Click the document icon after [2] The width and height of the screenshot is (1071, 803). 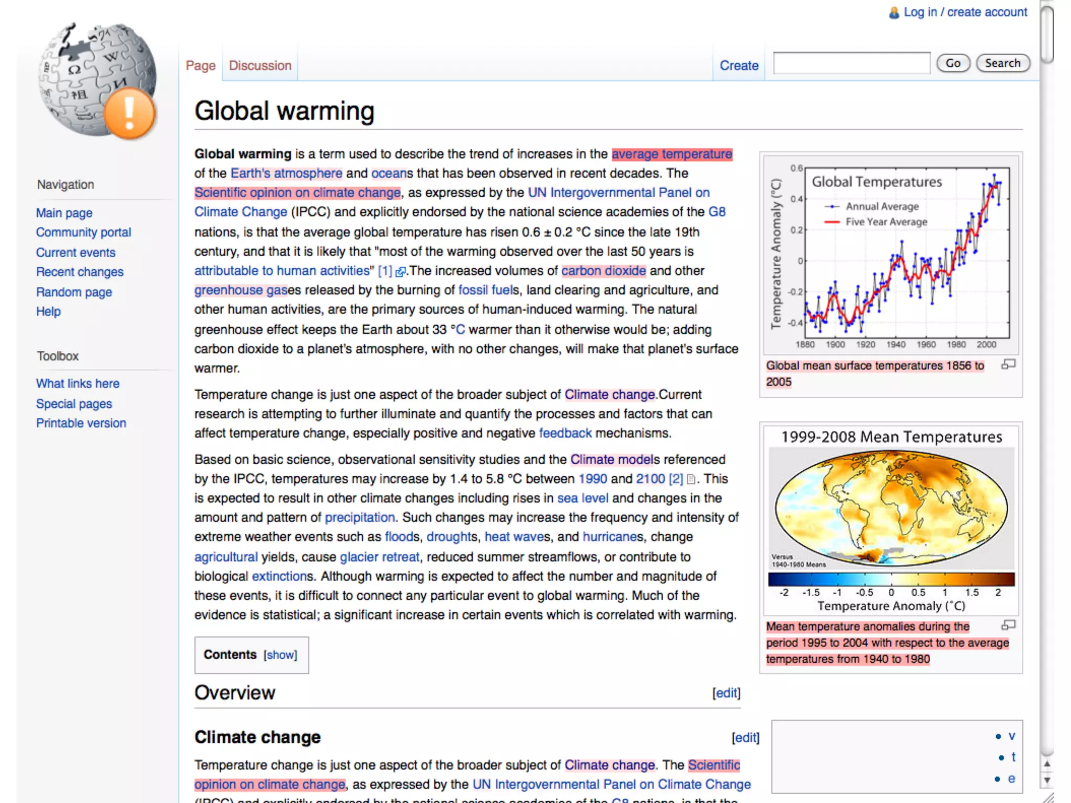coord(691,479)
